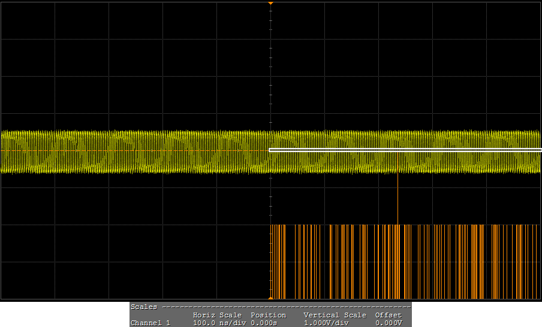Select the white horizontal bar over the waveform
Viewport: 542px width, 327px height.
tap(405, 150)
